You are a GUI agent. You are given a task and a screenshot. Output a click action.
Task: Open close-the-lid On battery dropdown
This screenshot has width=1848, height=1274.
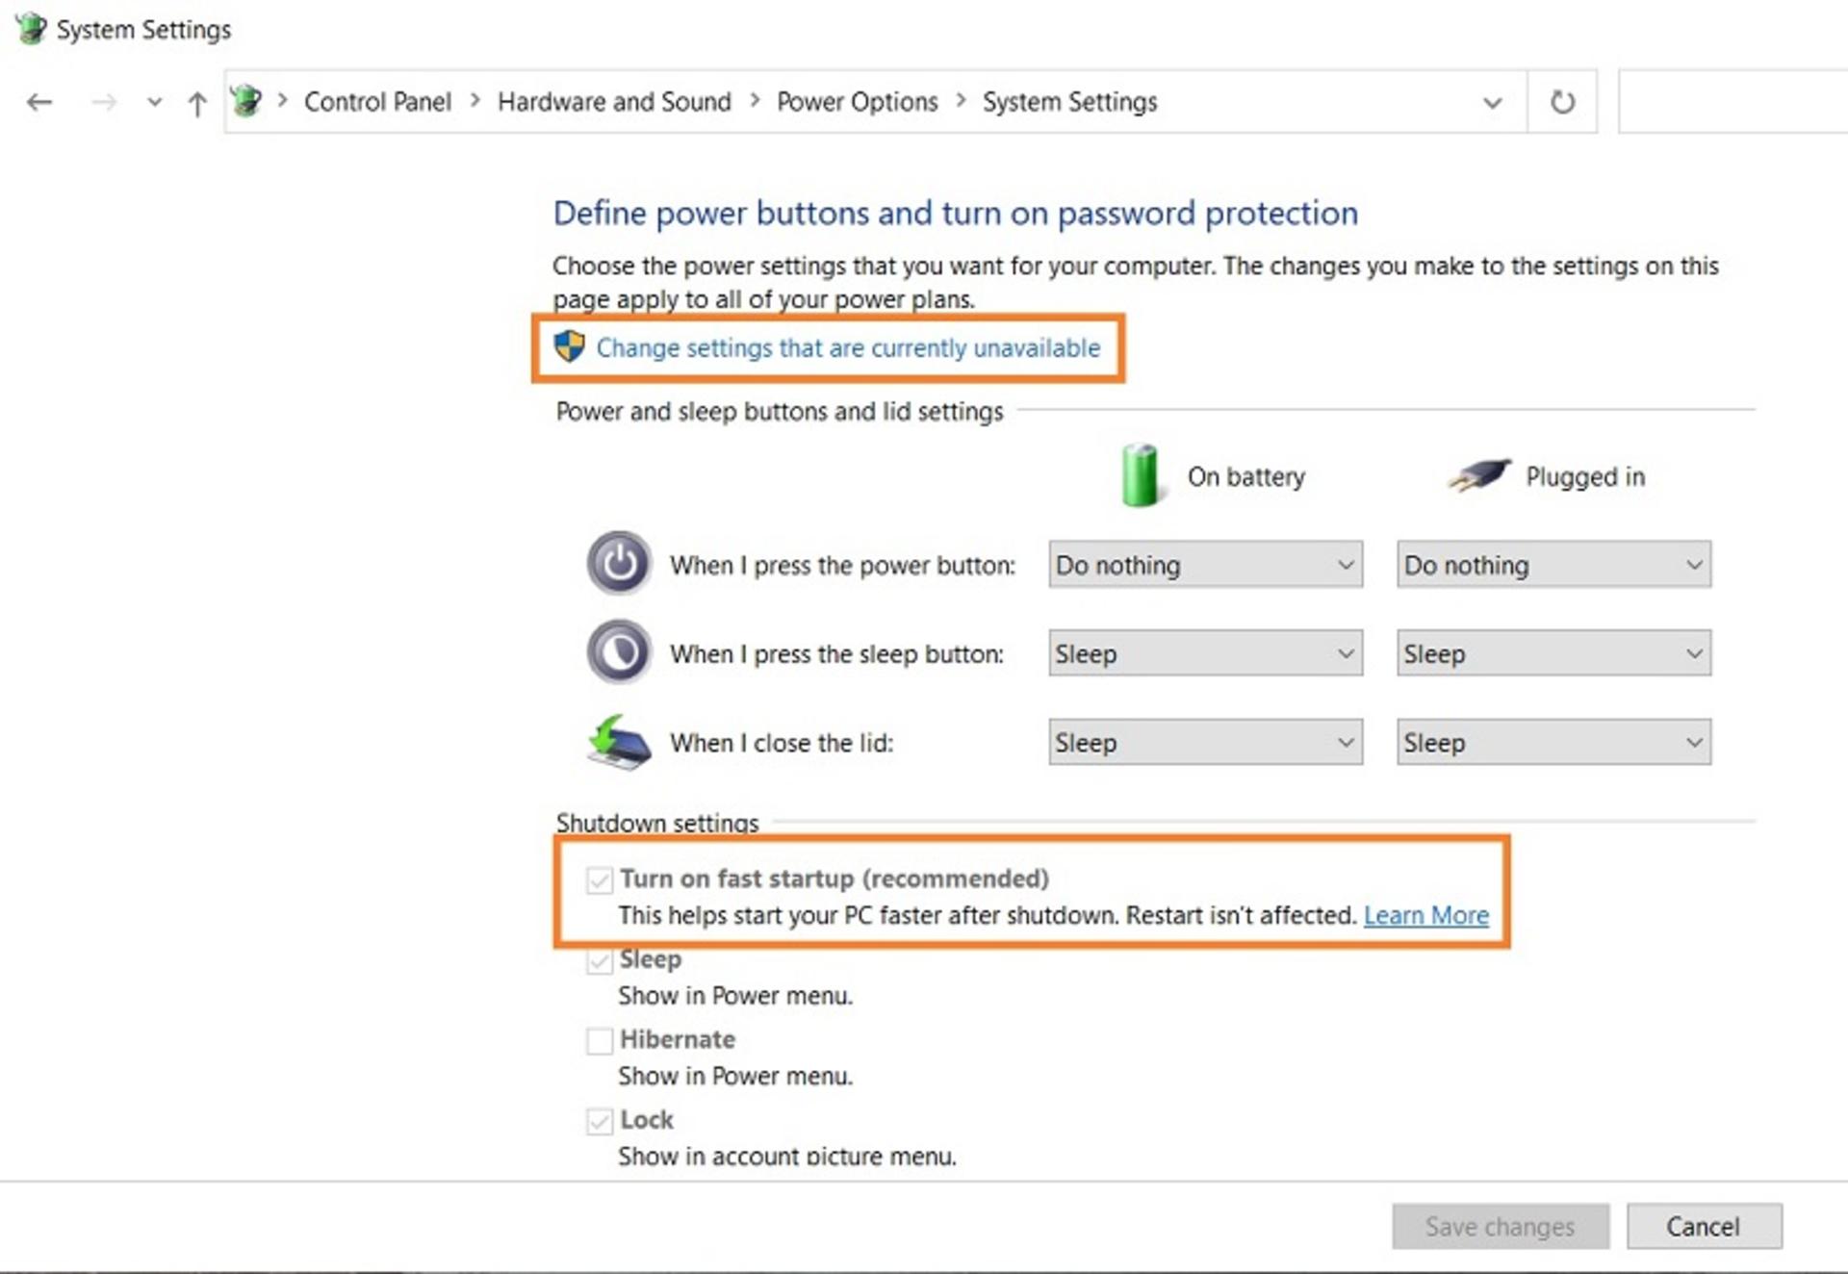point(1205,743)
